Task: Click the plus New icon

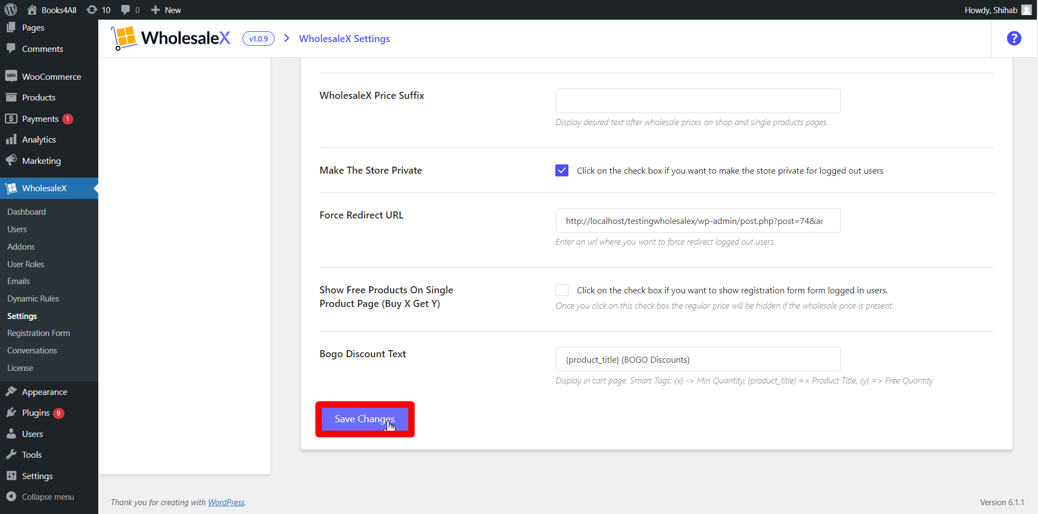Action: click(x=156, y=10)
